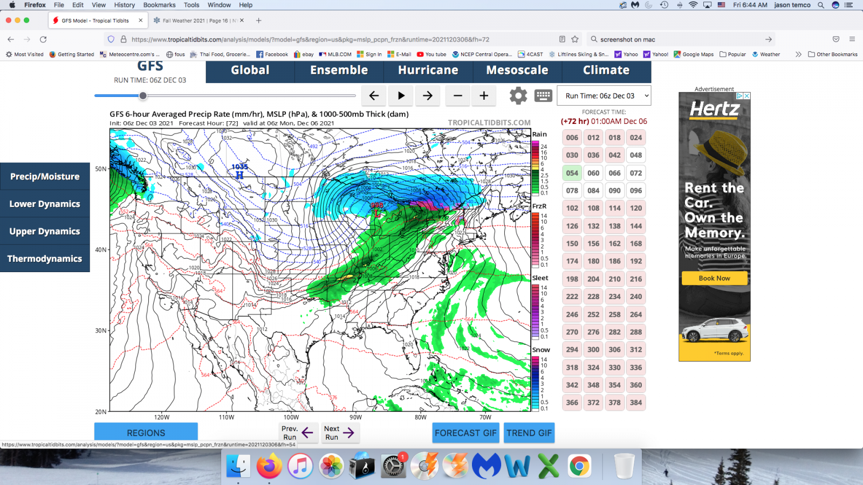The height and width of the screenshot is (485, 863).
Task: Open the Run Time dropdown
Action: pyautogui.click(x=603, y=95)
